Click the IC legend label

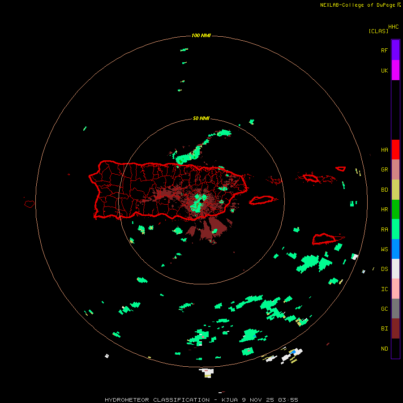pyautogui.click(x=384, y=289)
